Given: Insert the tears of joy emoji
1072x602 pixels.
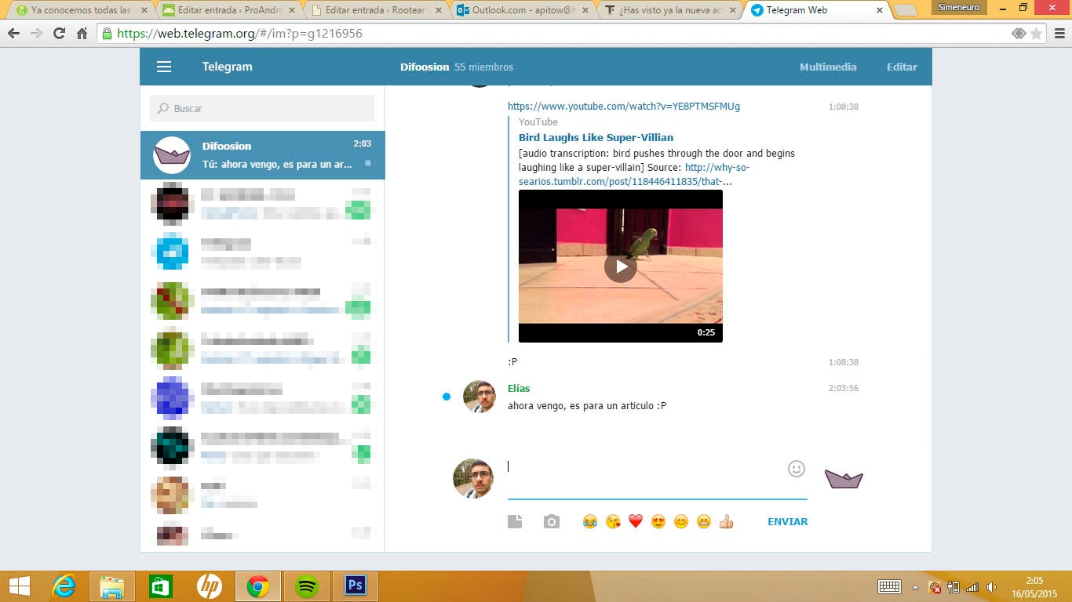Looking at the screenshot, I should pyautogui.click(x=590, y=521).
